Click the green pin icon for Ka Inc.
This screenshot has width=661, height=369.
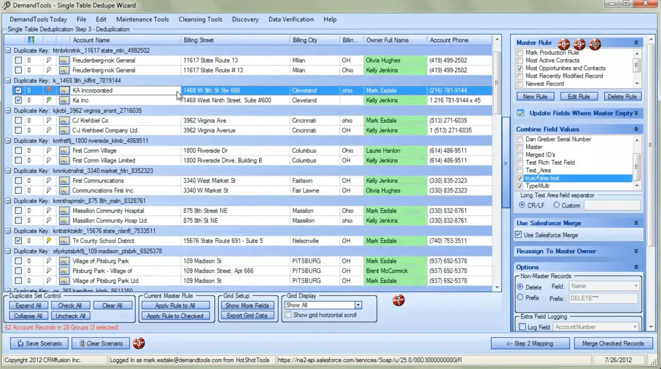48,100
